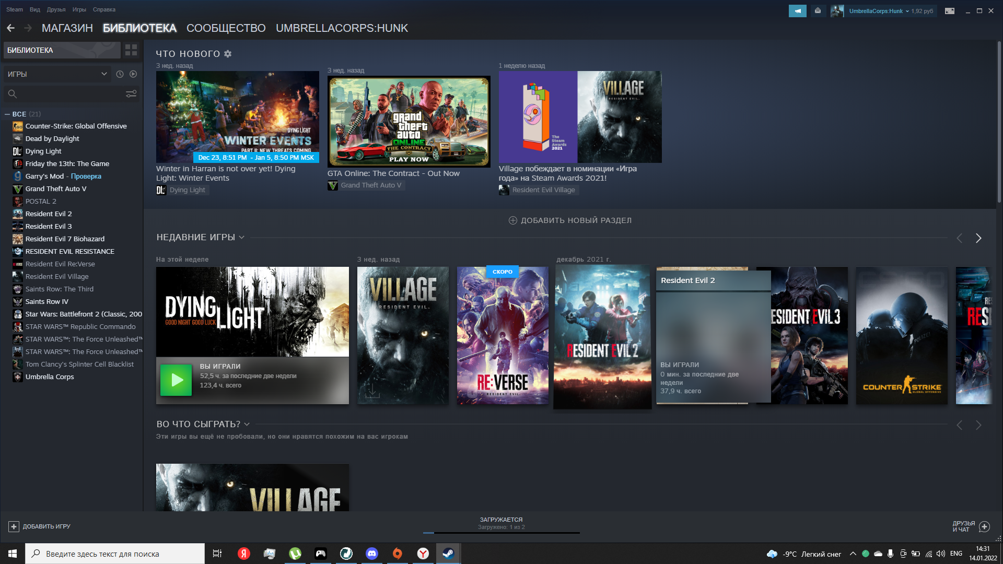Screen dimensions: 1003x564
Task: Click ДОБАВИТЬ НОВЫЙ РАЗДЕЛ button
Action: 570,220
